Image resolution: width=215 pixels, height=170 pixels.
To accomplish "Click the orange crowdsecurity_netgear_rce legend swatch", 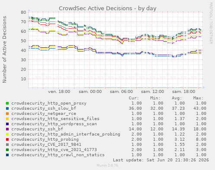I will point(7,114).
